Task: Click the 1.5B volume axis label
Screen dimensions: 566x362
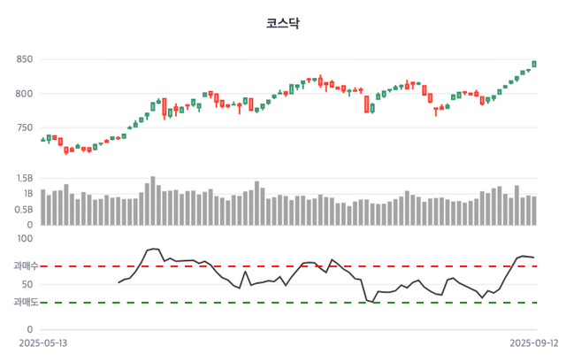Action: point(24,178)
